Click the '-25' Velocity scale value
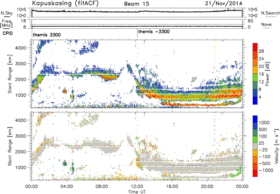Viewport: 280px width, 194px height. 264,150
